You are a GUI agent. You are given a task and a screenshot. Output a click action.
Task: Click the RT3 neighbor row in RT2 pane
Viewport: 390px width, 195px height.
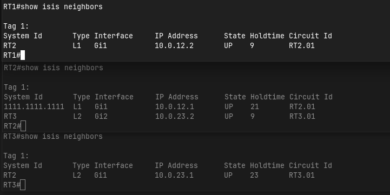pyautogui.click(x=160, y=117)
